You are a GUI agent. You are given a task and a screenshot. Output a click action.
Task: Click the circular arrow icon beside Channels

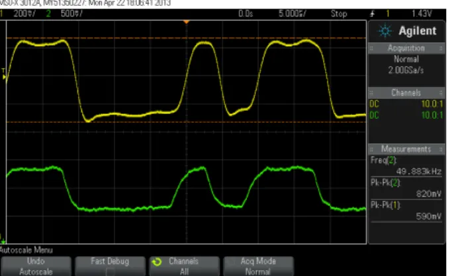[157, 261]
